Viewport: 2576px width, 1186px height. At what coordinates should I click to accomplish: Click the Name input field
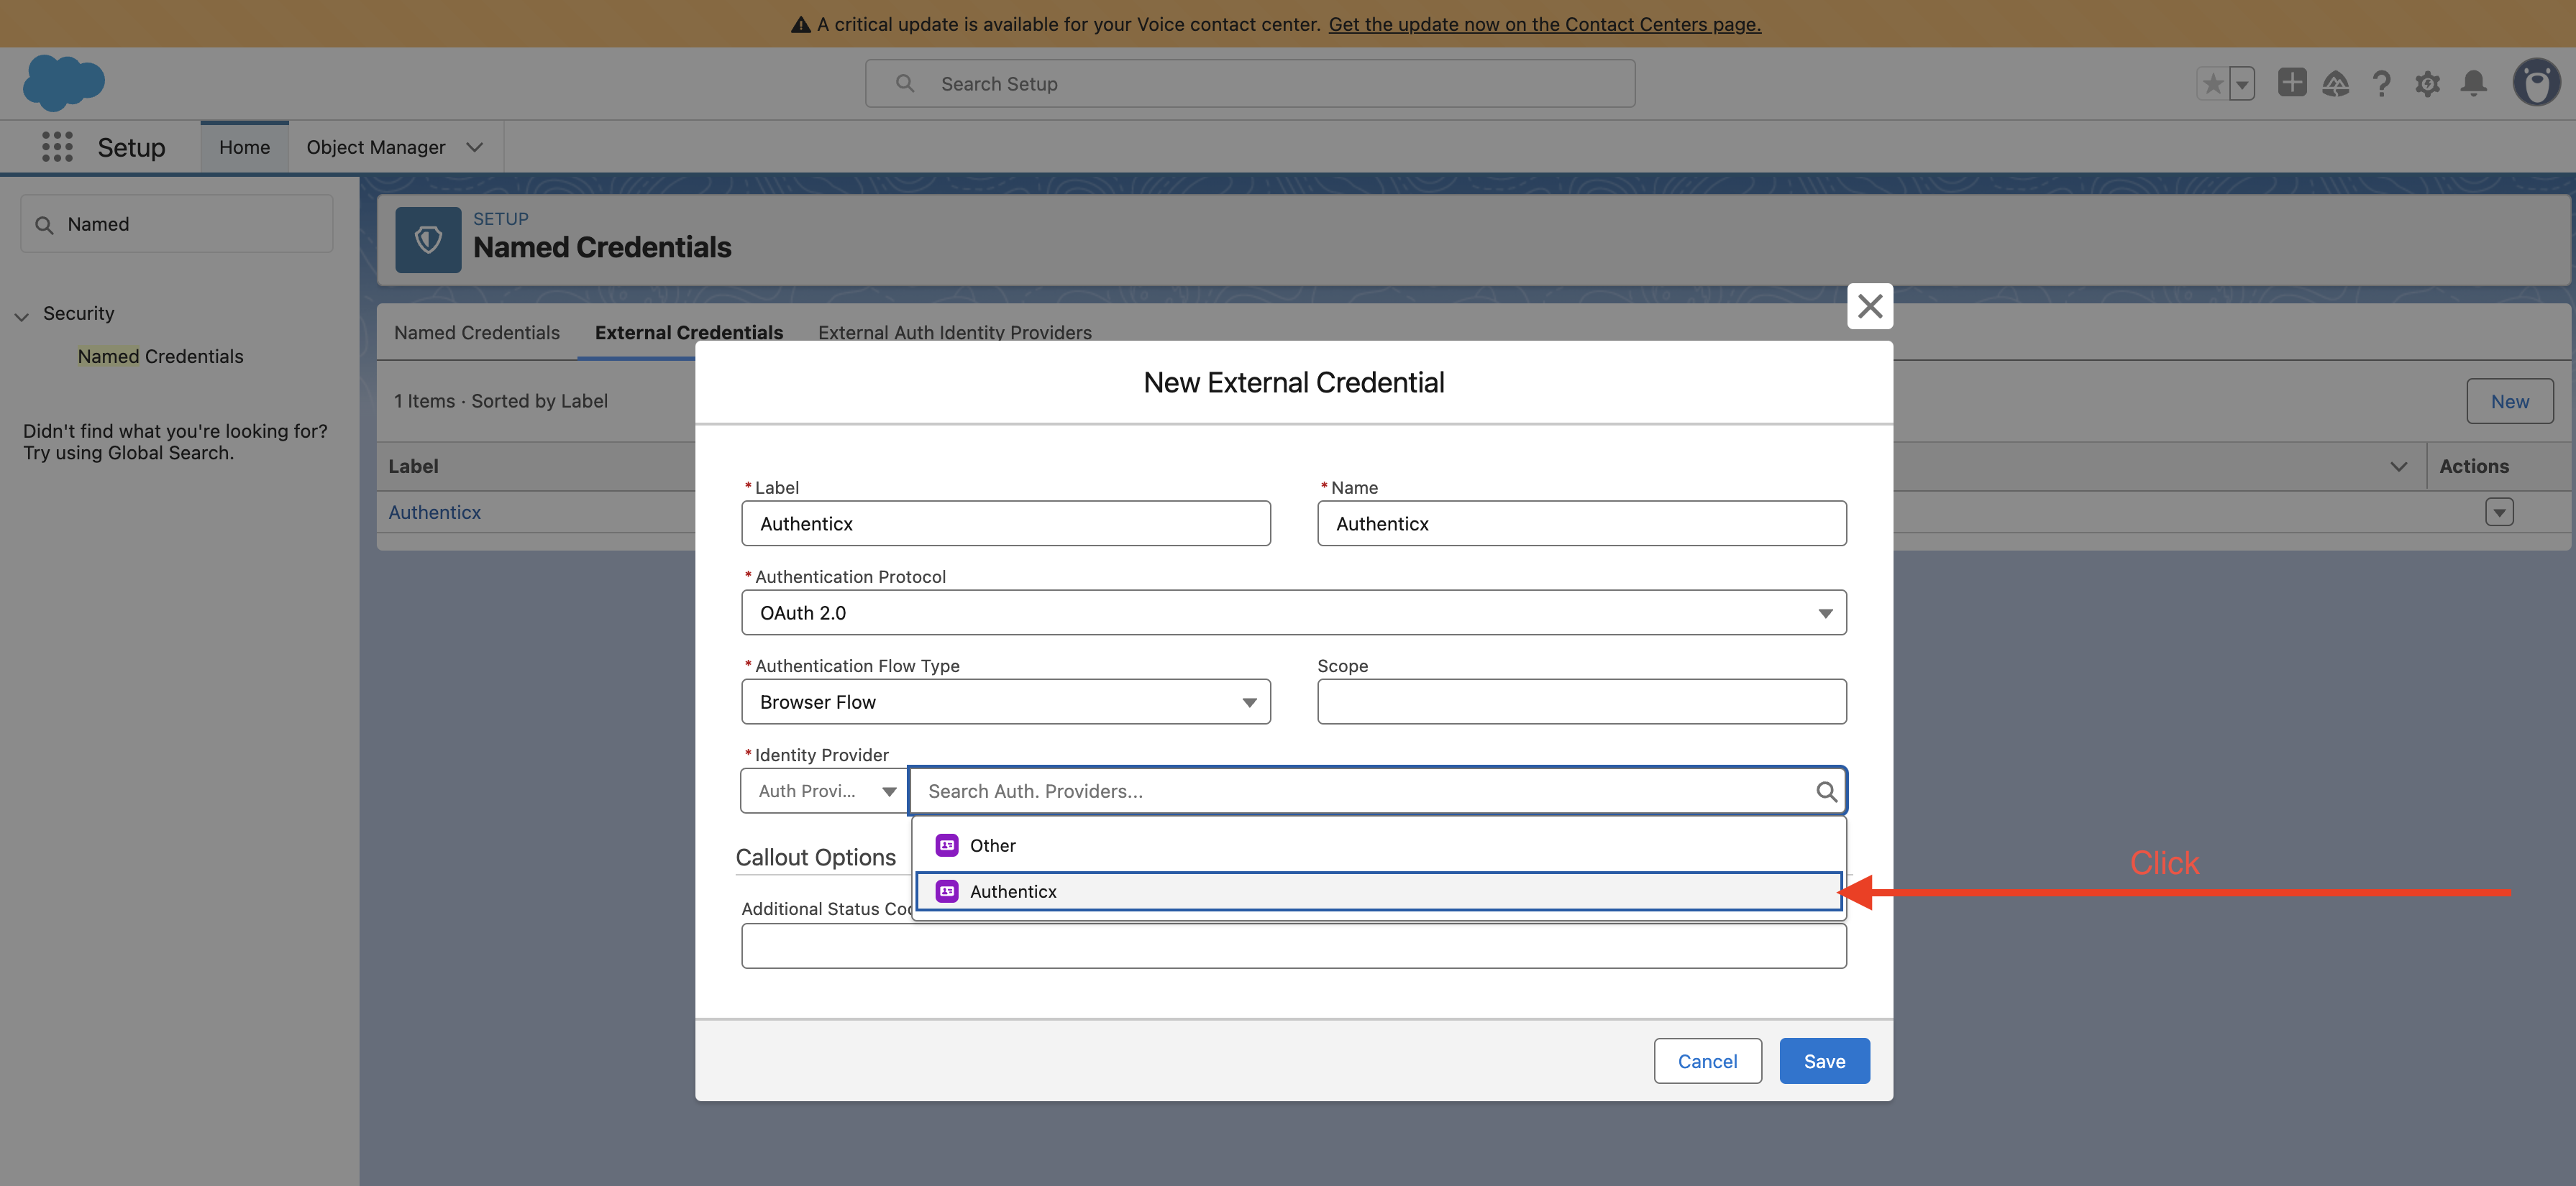(x=1582, y=523)
